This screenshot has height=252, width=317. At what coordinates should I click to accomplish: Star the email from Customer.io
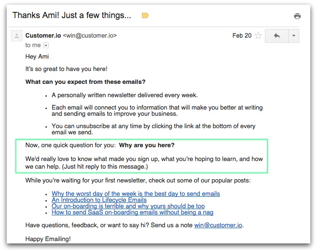point(258,36)
